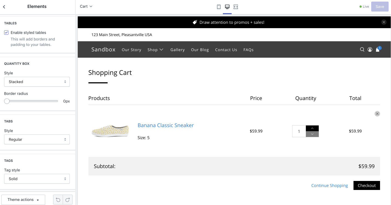Image resolution: width=391 pixels, height=205 pixels.
Task: Click the account user icon
Action: pos(370,49)
